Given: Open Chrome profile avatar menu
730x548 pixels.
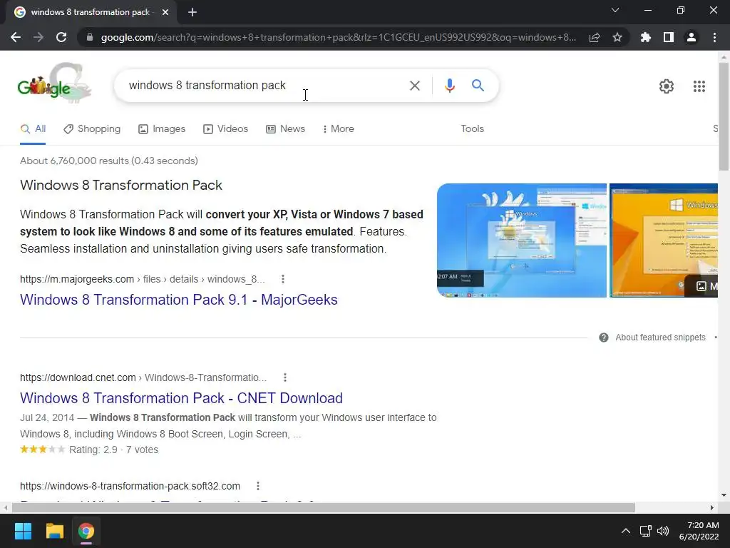Looking at the screenshot, I should tap(692, 37).
